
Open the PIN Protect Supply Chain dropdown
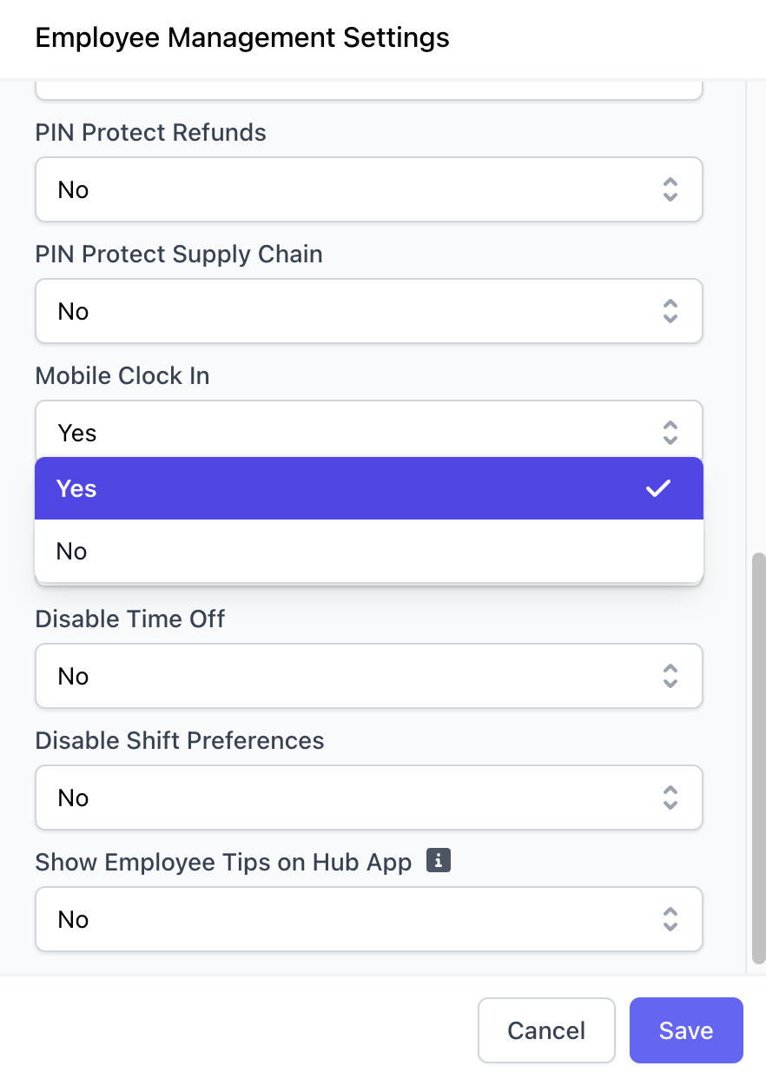pyautogui.click(x=369, y=311)
